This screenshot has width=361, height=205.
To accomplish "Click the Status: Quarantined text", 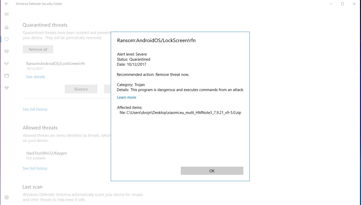I will [134, 59].
